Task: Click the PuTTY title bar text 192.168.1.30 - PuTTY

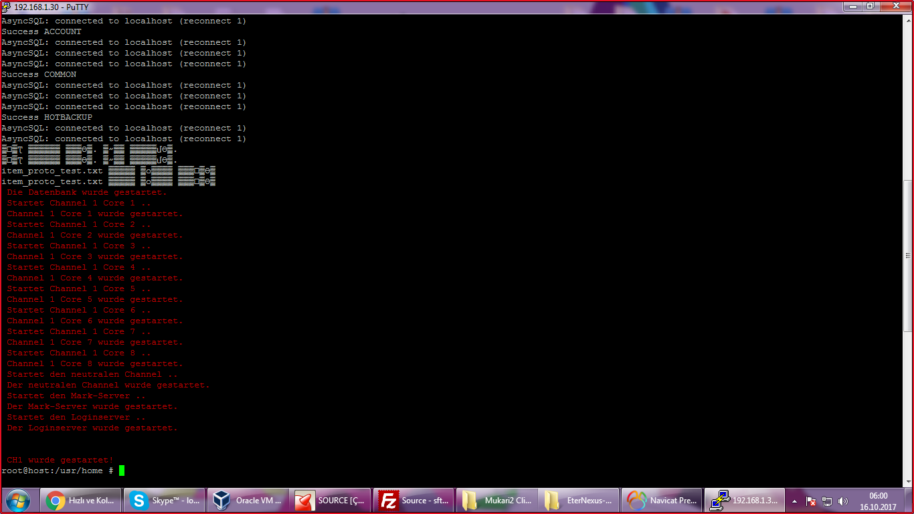Action: pos(51,7)
